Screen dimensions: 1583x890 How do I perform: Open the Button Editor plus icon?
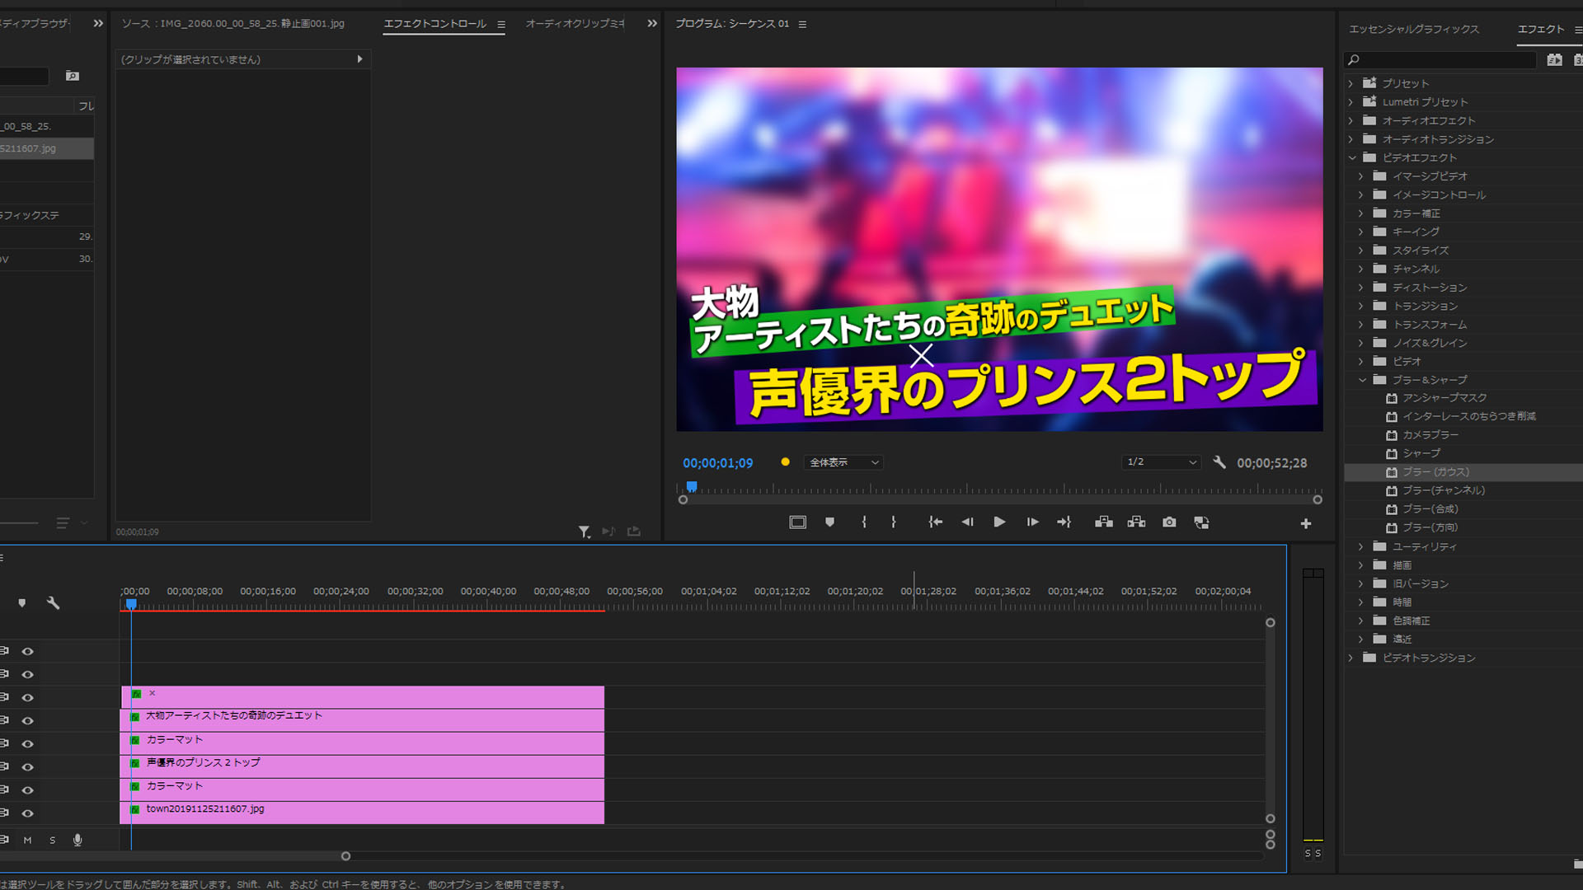pyautogui.click(x=1305, y=523)
